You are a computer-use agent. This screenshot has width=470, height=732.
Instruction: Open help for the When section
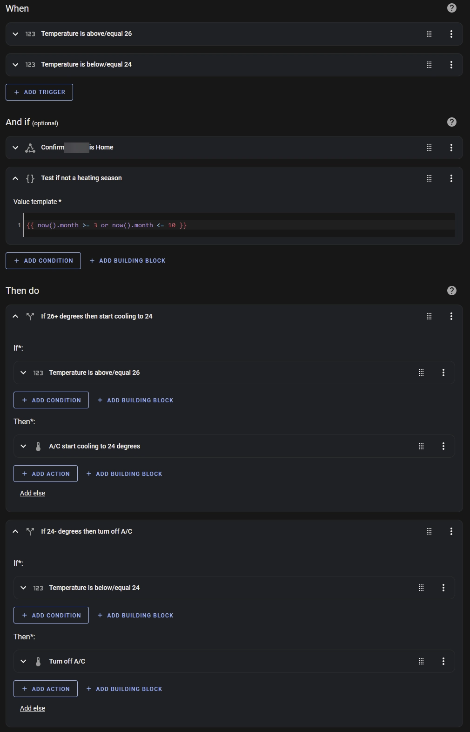tap(451, 8)
